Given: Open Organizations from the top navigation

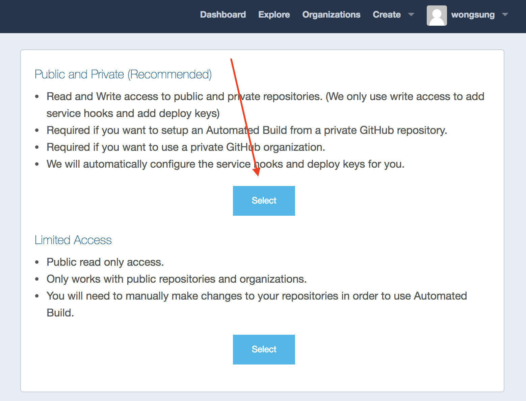Looking at the screenshot, I should click(331, 15).
